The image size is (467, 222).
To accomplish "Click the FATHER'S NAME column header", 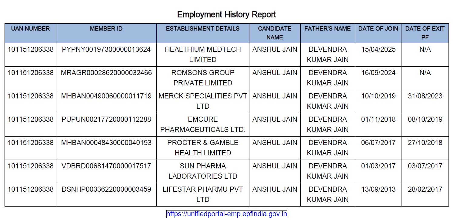I will point(328,29).
